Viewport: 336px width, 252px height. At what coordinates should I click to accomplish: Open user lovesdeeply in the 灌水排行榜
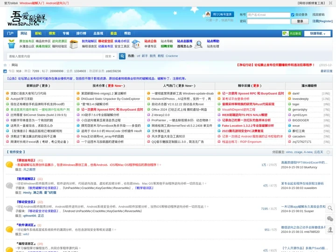point(301,99)
